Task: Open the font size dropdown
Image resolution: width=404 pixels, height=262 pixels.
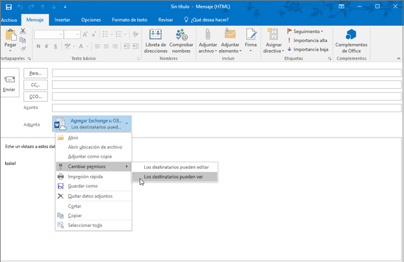Action: click(77, 34)
